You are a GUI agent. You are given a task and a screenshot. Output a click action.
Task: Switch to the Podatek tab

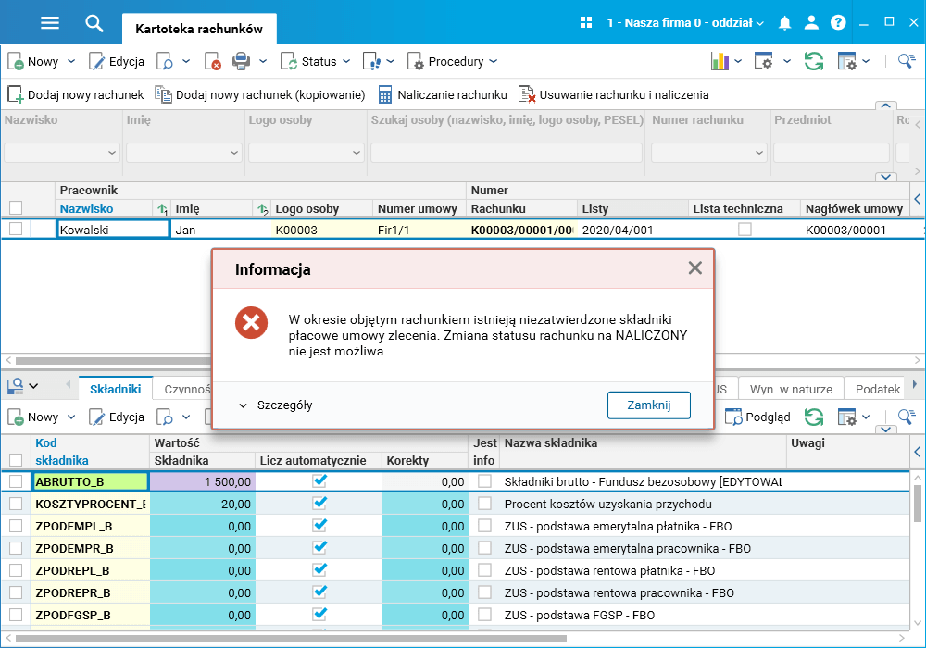click(x=878, y=389)
